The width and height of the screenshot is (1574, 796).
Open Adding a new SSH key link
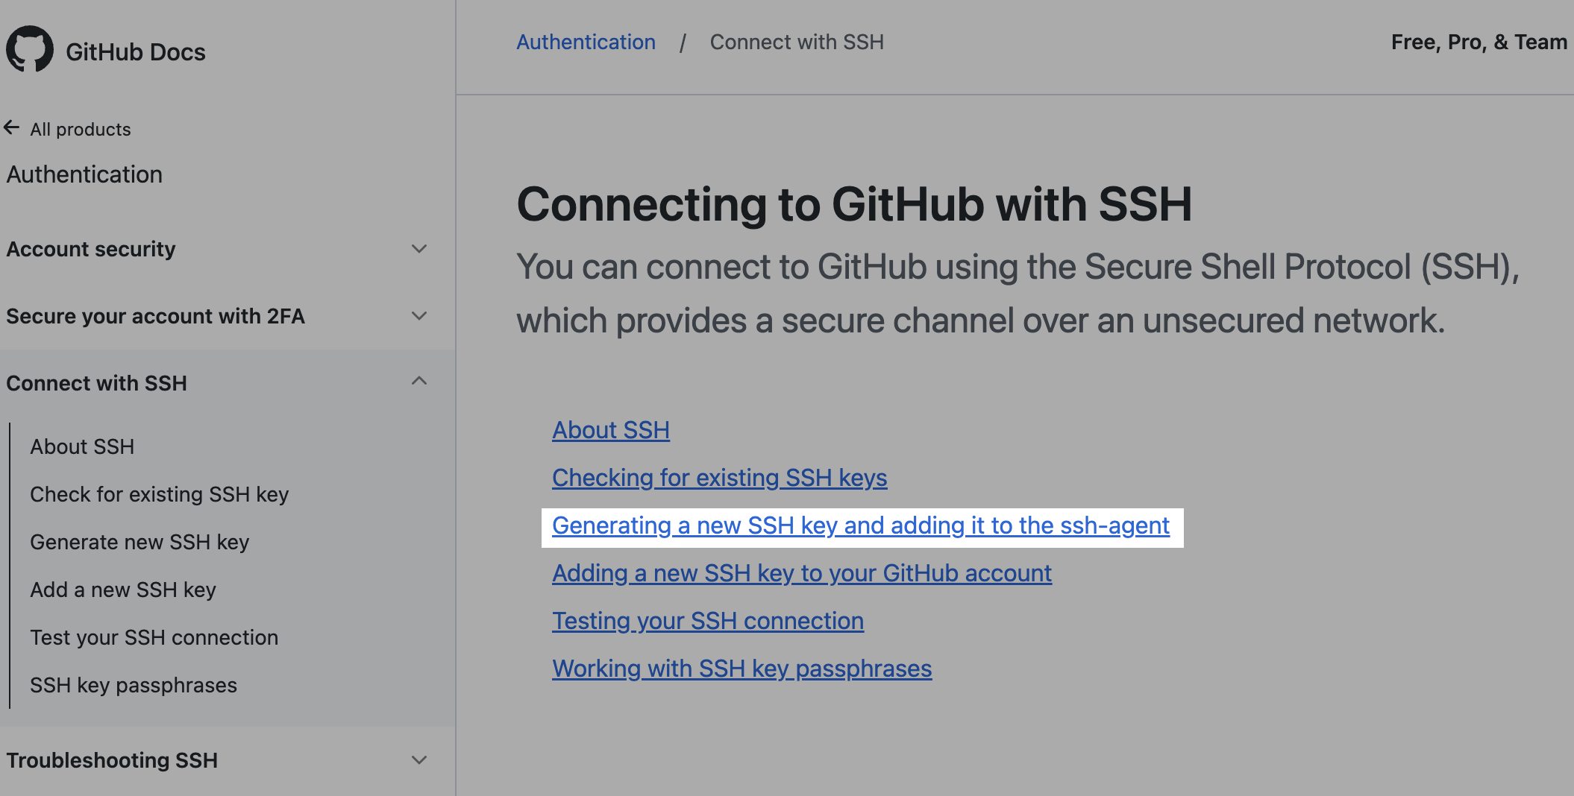801,573
